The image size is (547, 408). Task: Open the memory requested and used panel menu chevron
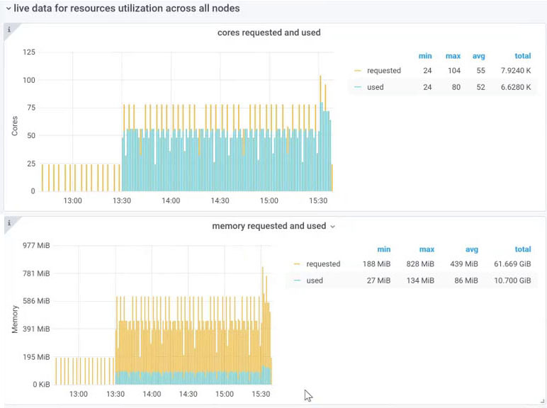click(x=332, y=227)
